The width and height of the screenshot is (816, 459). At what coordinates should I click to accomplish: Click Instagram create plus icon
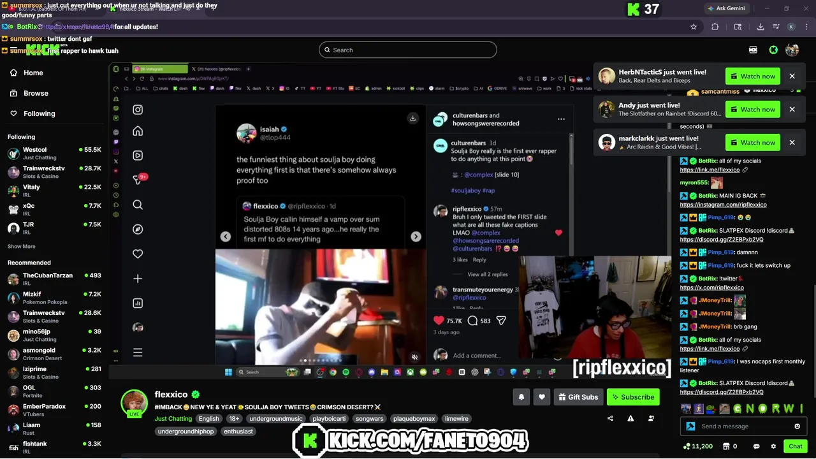click(x=138, y=279)
